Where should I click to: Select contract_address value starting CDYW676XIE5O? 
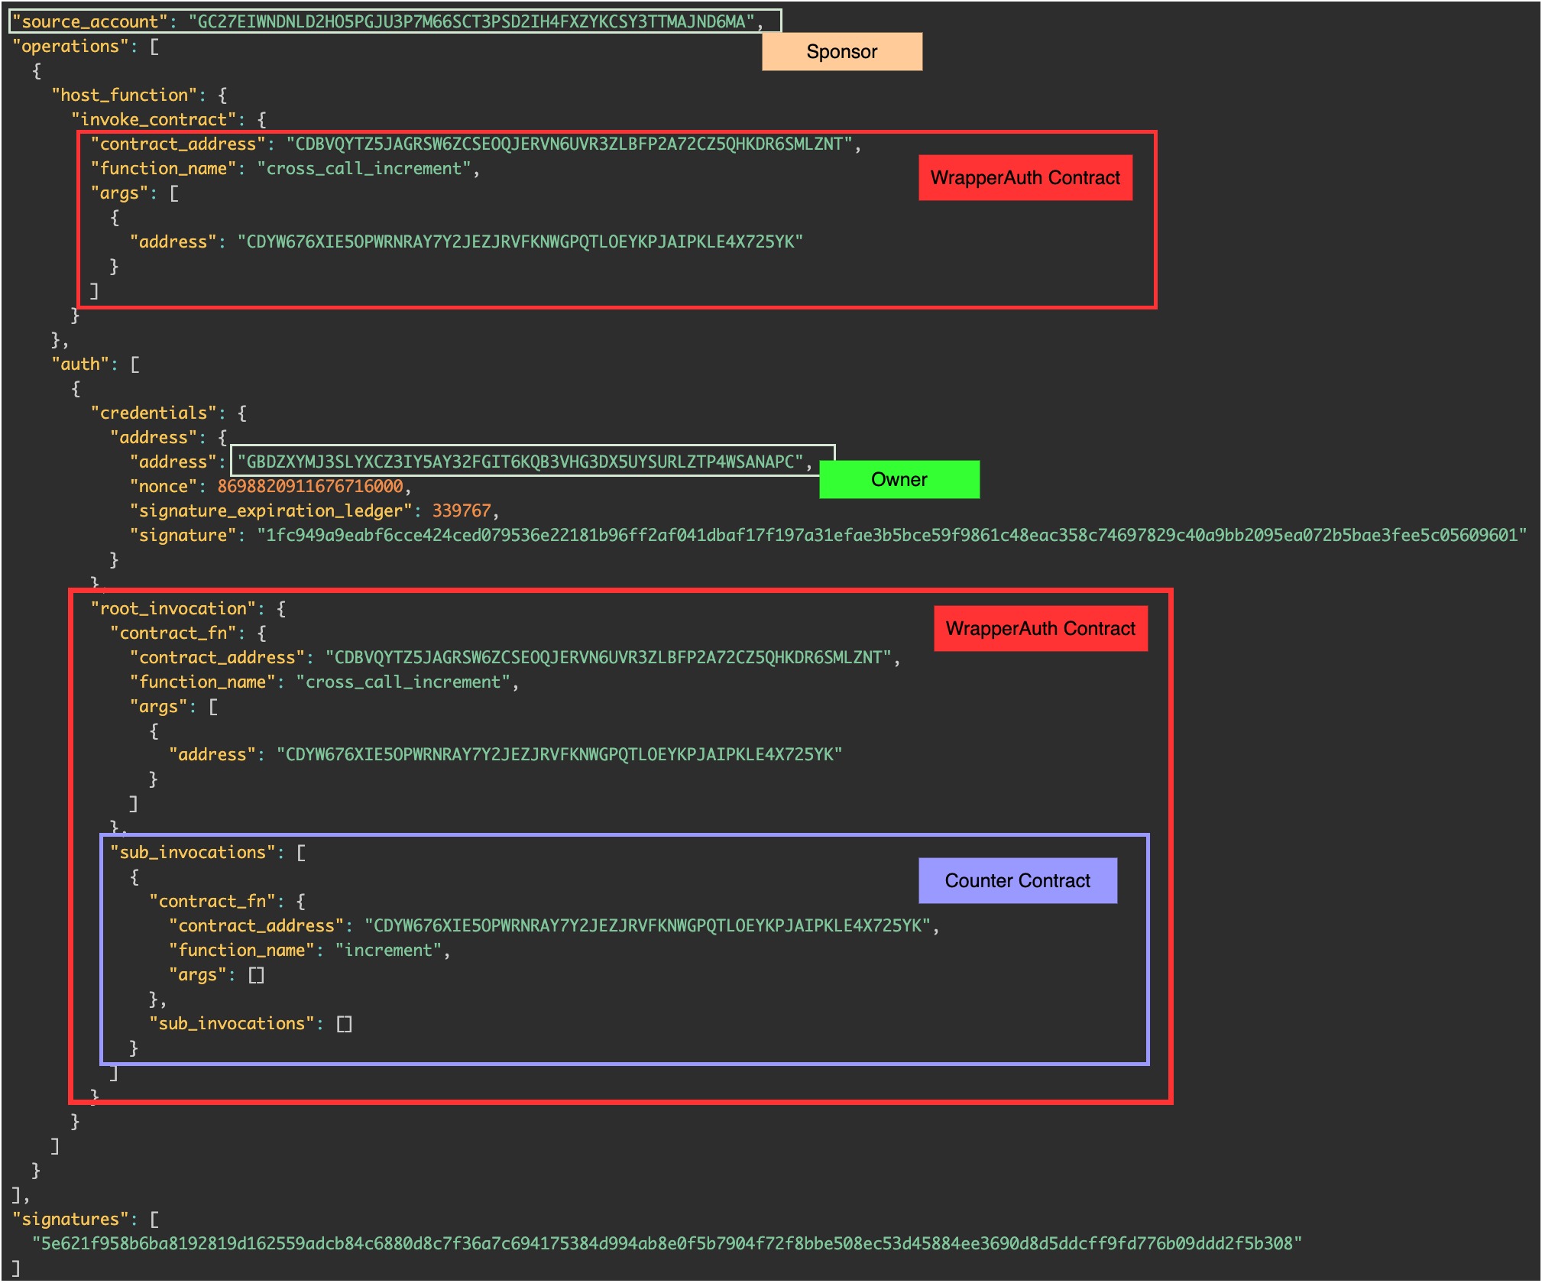(647, 925)
